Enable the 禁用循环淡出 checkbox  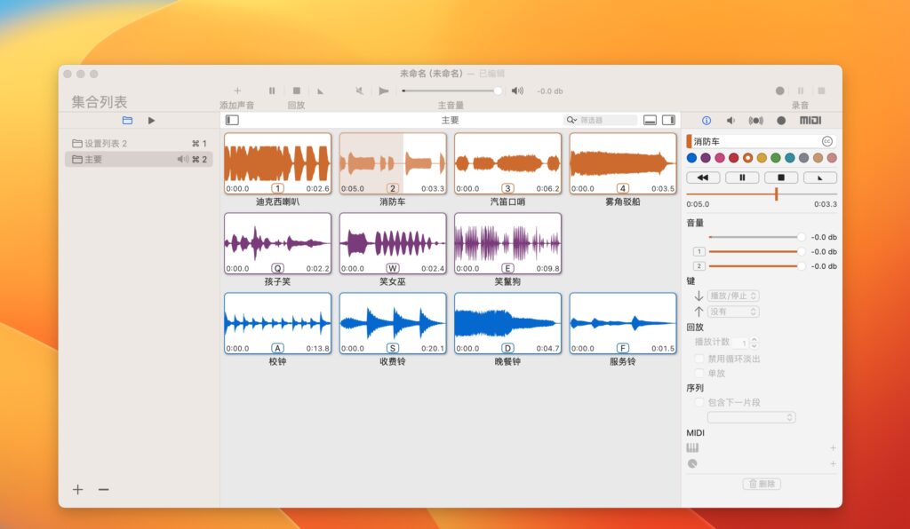coord(698,358)
